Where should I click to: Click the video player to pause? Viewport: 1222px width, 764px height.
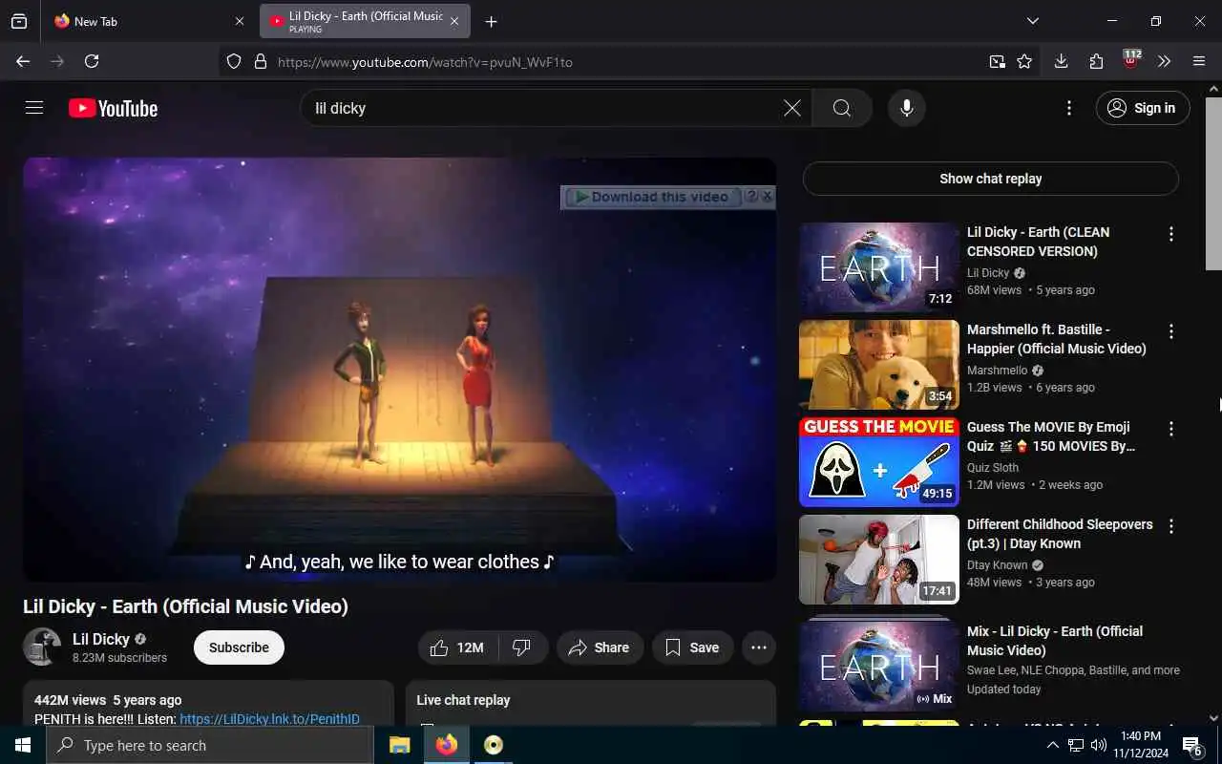399,370
